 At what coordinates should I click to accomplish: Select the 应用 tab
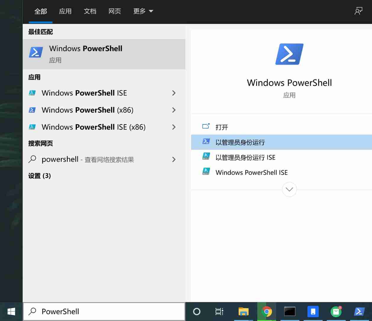pos(65,11)
